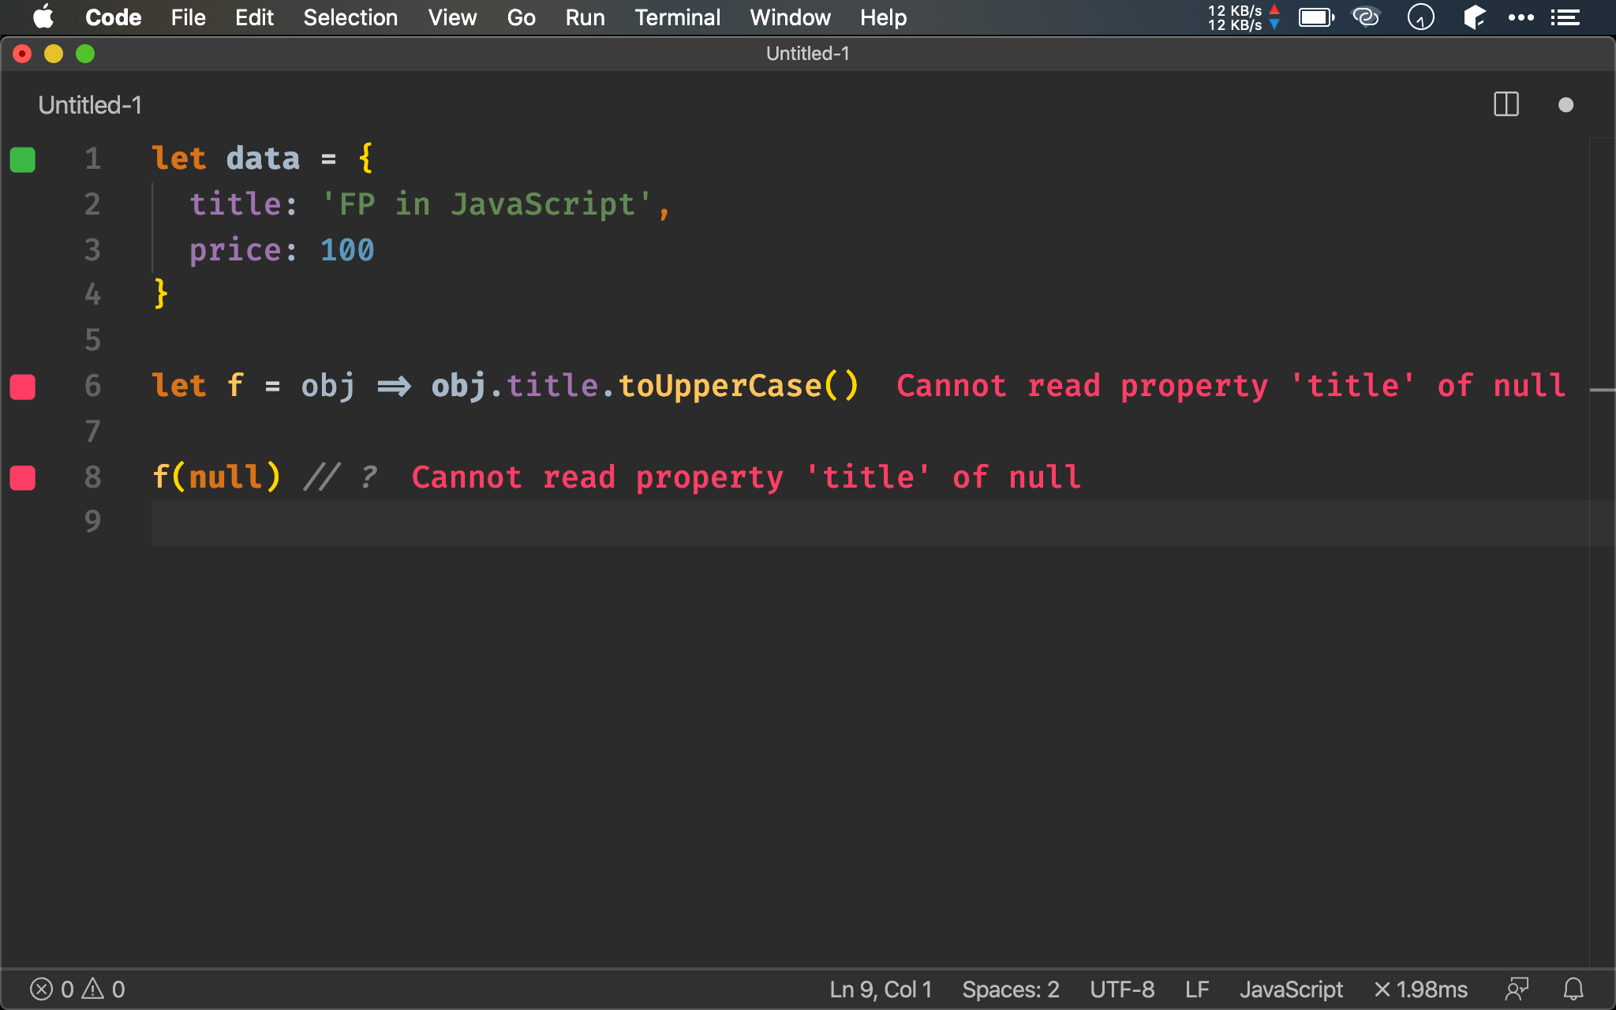1616x1010 pixels.
Task: Click the red error marker on line 8
Action: pos(23,477)
